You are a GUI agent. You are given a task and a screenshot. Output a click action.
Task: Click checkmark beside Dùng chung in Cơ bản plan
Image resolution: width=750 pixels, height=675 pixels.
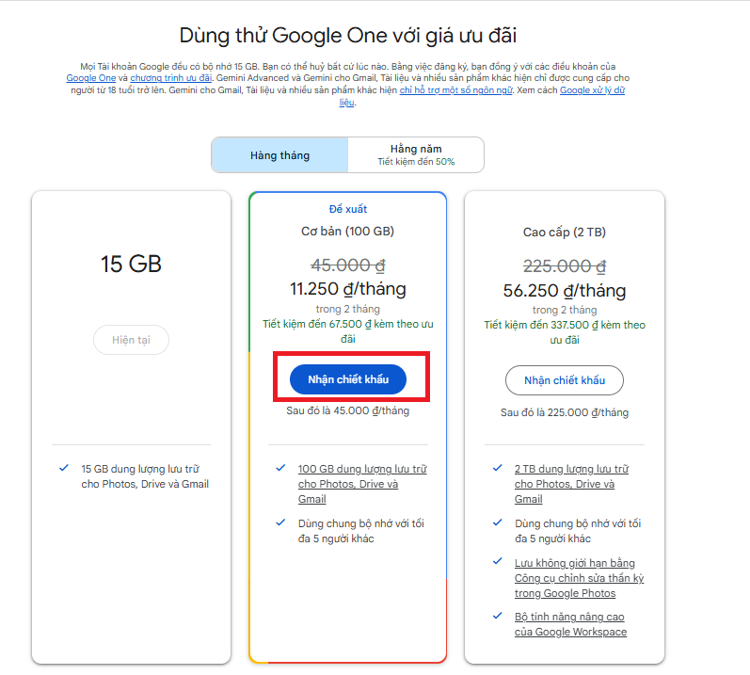[x=280, y=522]
